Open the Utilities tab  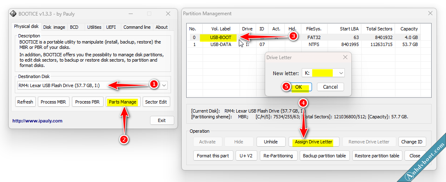[x=94, y=27]
